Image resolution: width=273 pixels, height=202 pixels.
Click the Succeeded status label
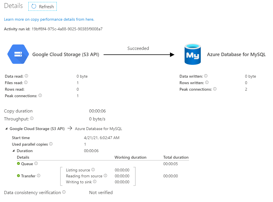138,48
